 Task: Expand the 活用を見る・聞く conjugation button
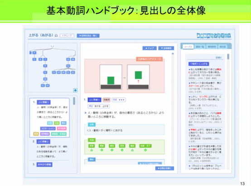click(x=88, y=36)
